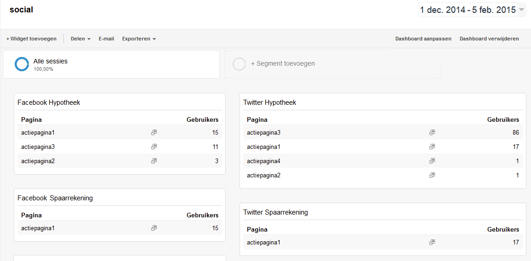
Task: Open external link icon for Twitter Hypotheek actiepagina4
Action: pyautogui.click(x=432, y=161)
